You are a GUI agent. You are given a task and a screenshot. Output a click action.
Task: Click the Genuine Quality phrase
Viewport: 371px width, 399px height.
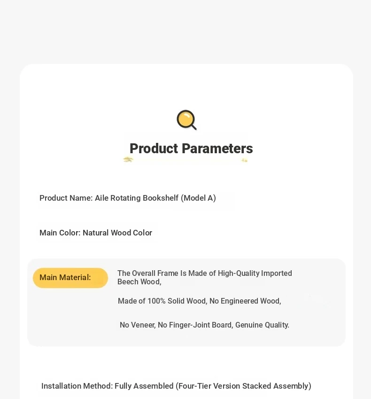[x=262, y=325]
